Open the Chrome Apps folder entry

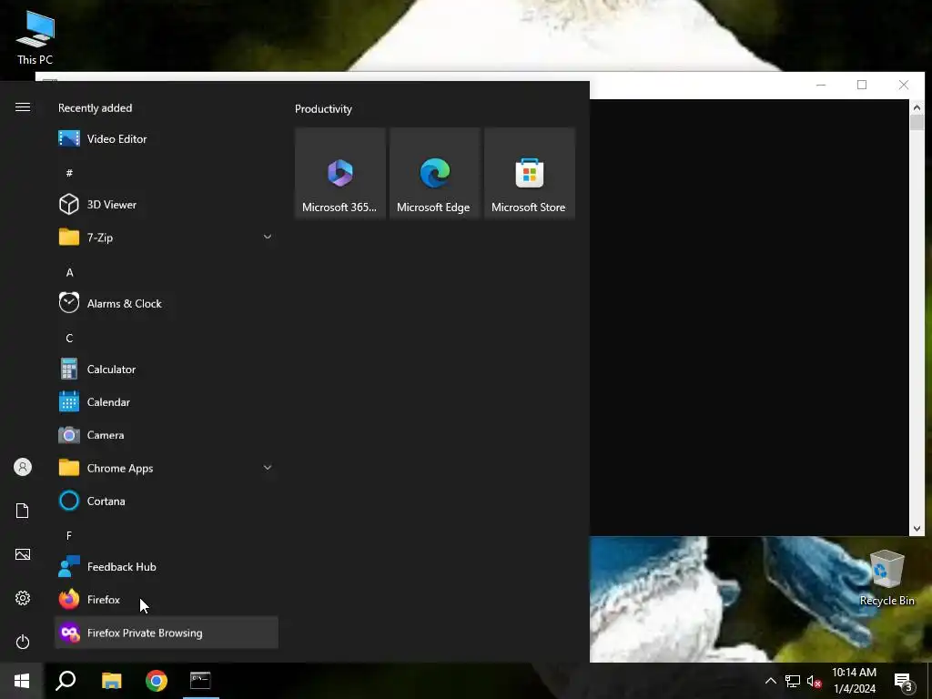point(167,469)
